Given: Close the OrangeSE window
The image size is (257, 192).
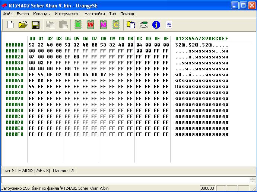Looking at the screenshot, I should point(252,6).
